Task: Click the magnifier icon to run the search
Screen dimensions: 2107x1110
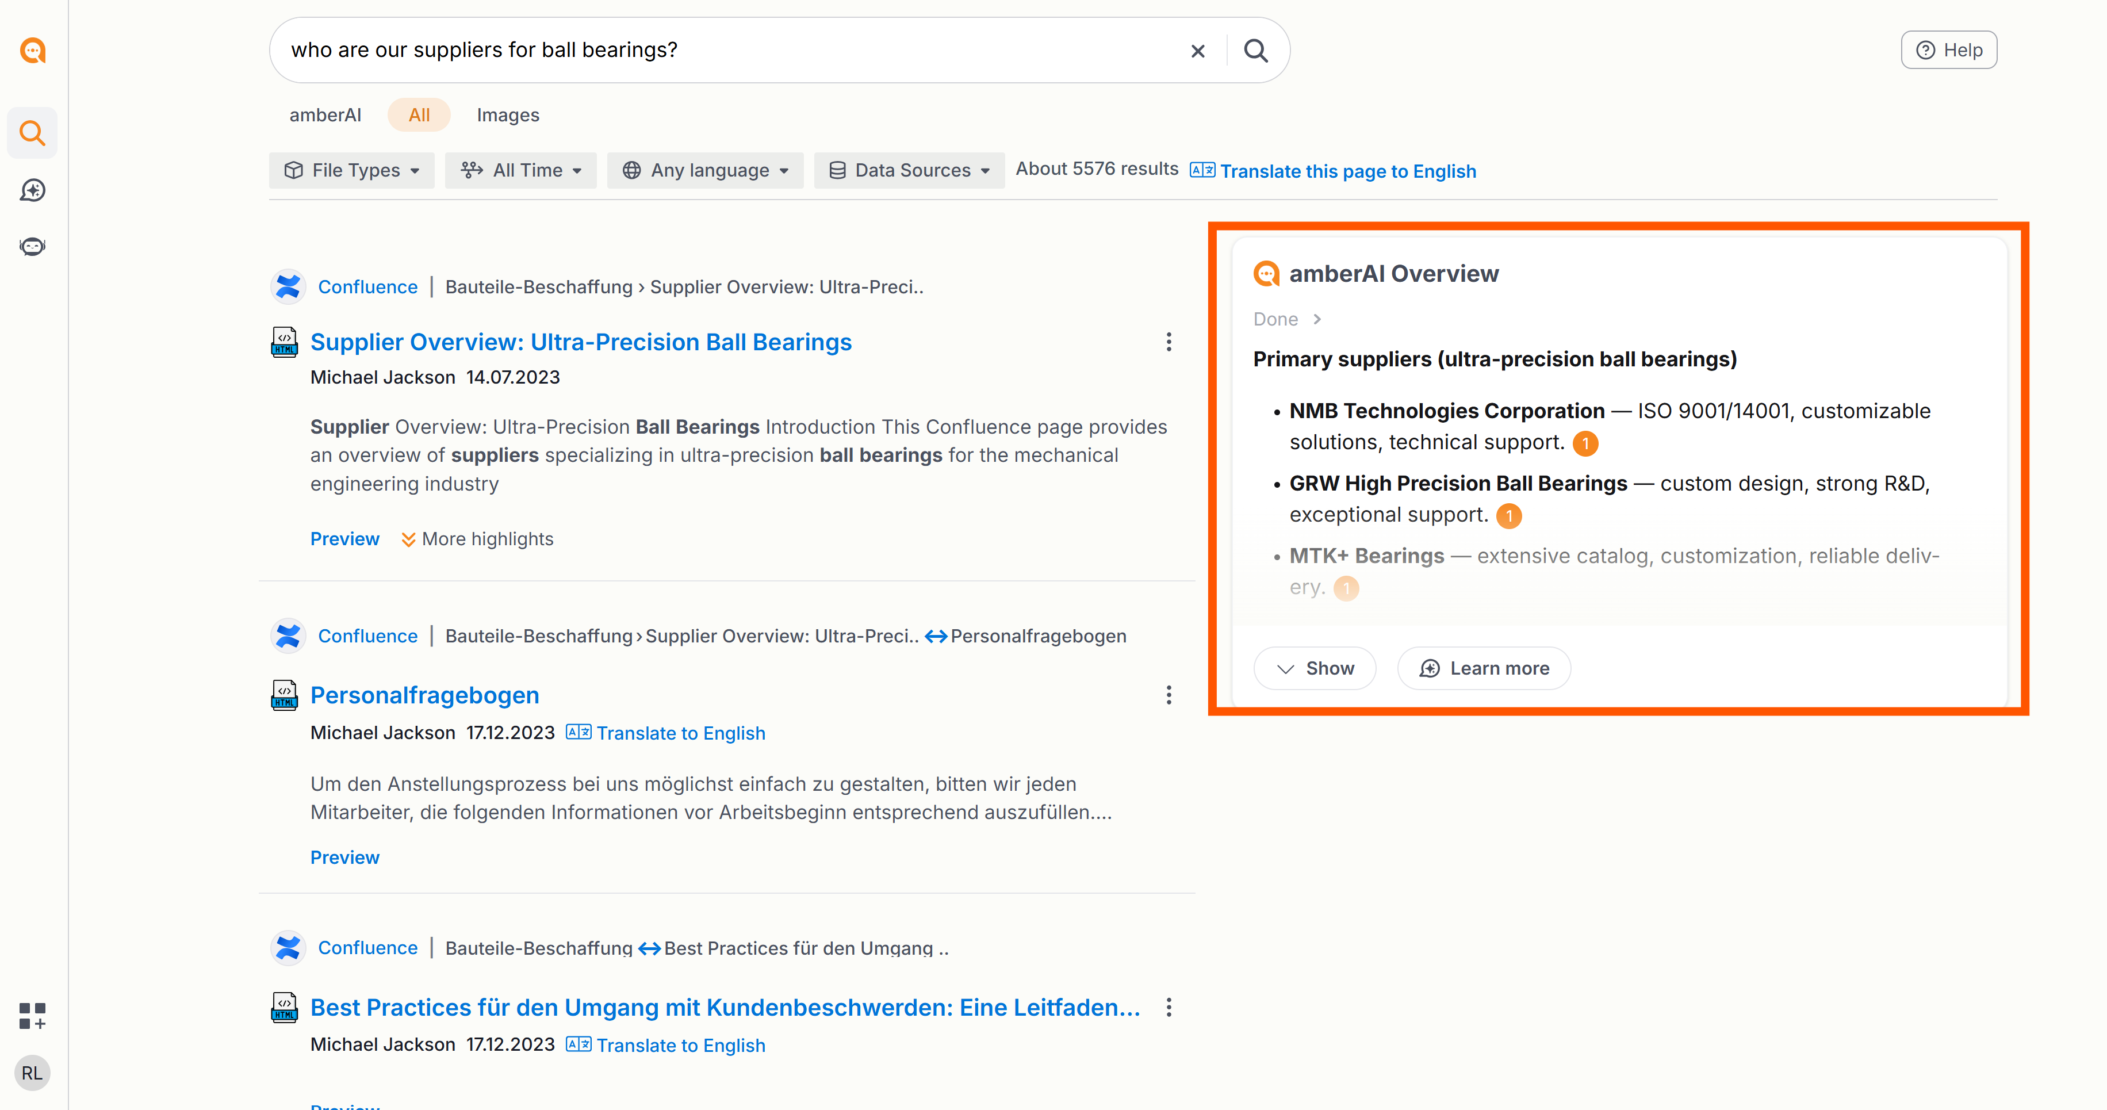Action: (1256, 51)
